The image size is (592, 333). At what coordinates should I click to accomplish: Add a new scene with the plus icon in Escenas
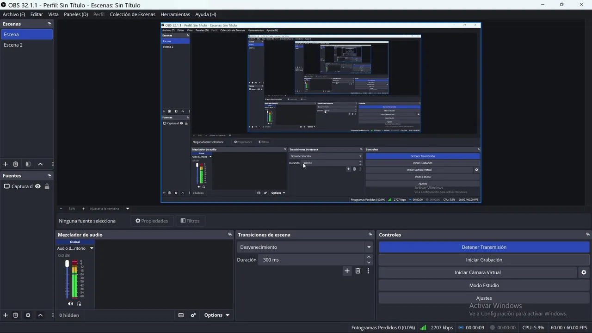(6, 164)
